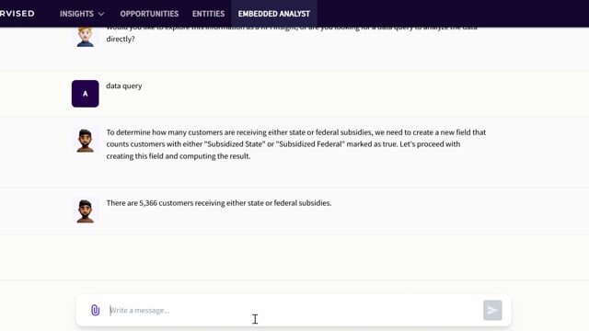589x331 pixels.
Task: Click the RVISED logo in header
Action: 17,14
